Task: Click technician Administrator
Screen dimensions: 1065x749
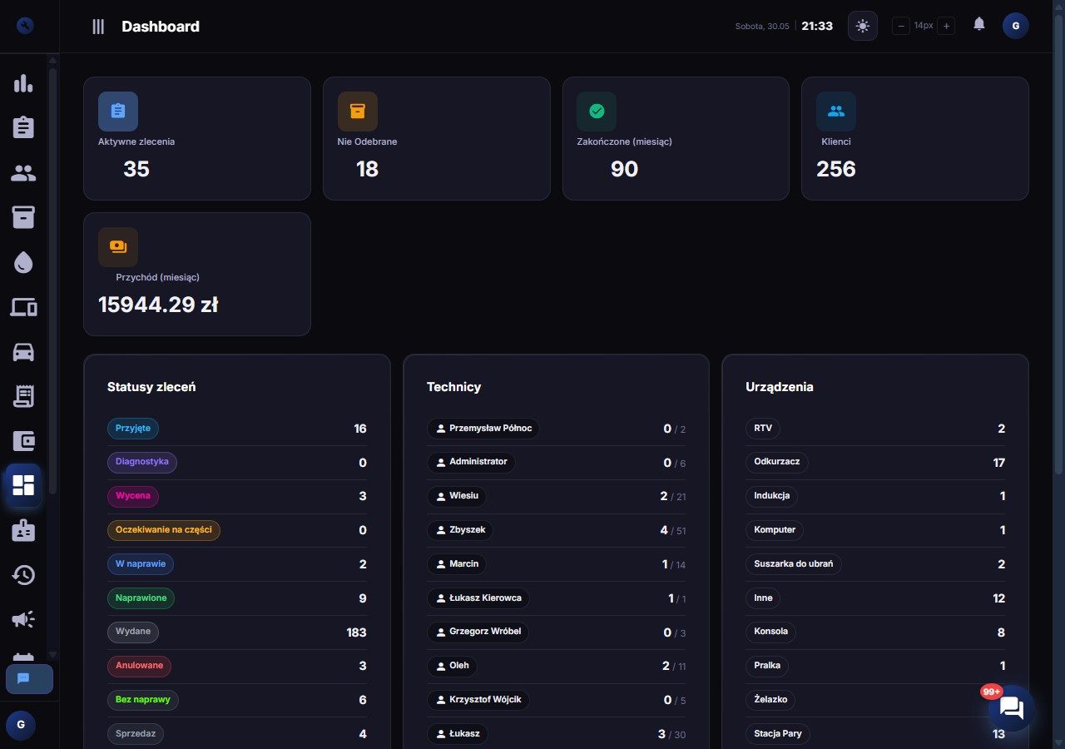Action: 471,462
